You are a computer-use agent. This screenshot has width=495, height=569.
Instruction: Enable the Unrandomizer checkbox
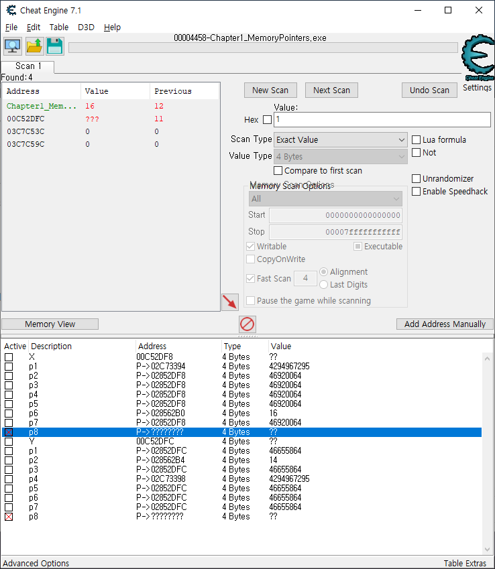(x=417, y=178)
